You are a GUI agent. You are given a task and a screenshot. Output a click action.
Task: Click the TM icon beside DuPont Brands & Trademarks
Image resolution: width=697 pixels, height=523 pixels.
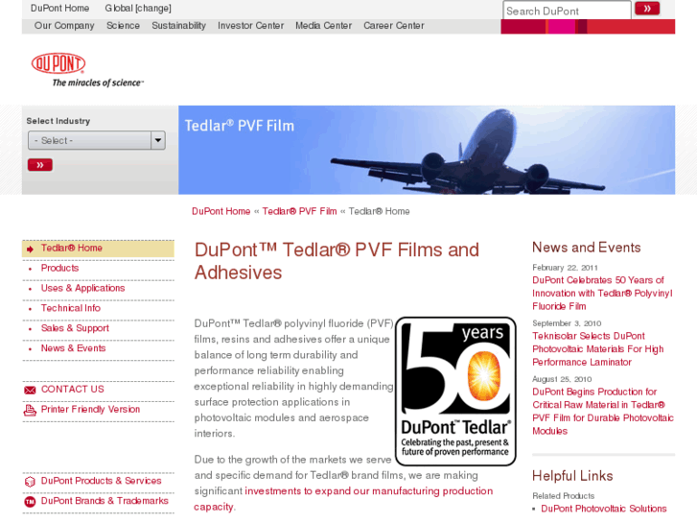pos(30,502)
